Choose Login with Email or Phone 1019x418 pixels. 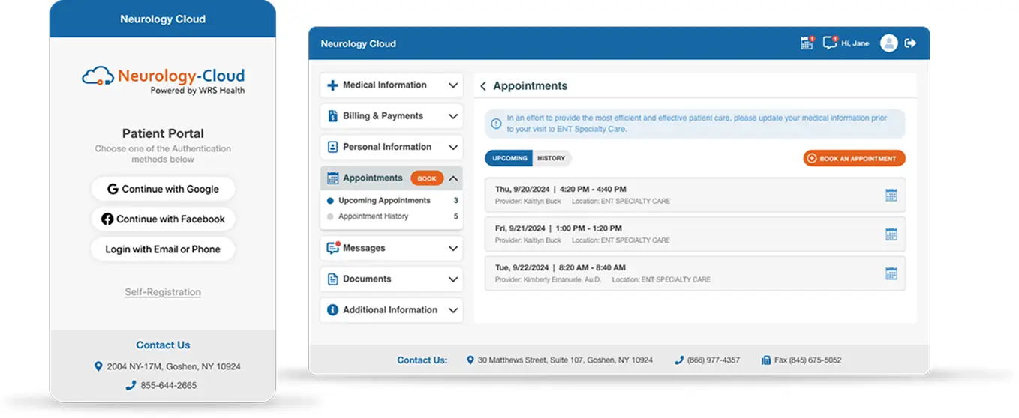pos(163,249)
